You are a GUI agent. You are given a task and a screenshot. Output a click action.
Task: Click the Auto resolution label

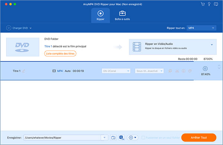point(68,71)
